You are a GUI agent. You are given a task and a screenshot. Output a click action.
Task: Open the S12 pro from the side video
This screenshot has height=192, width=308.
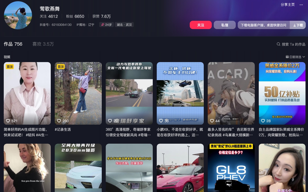(x=27, y=168)
